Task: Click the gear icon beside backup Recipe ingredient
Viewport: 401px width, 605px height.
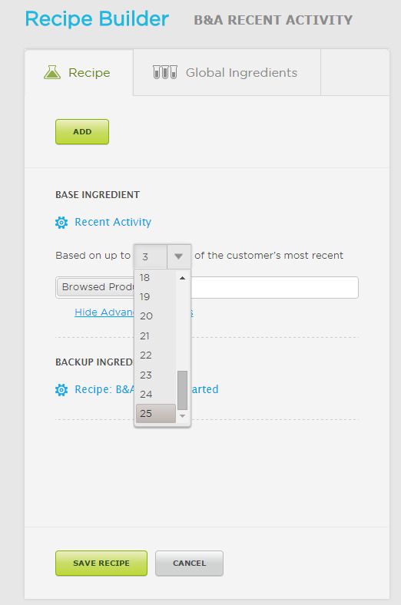Action: click(61, 390)
